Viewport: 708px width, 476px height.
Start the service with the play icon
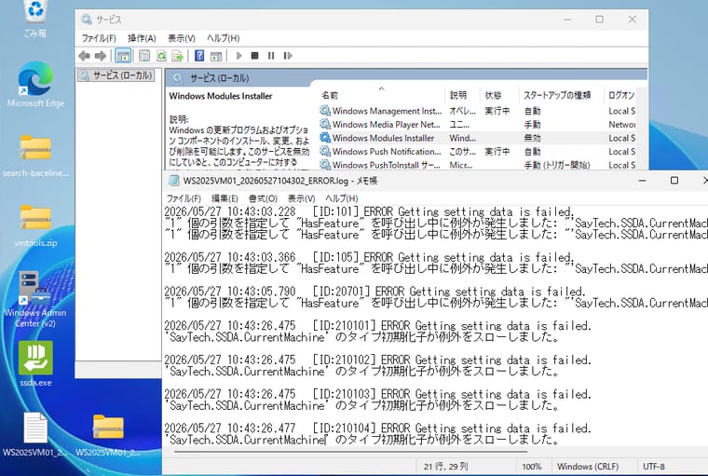(x=239, y=56)
